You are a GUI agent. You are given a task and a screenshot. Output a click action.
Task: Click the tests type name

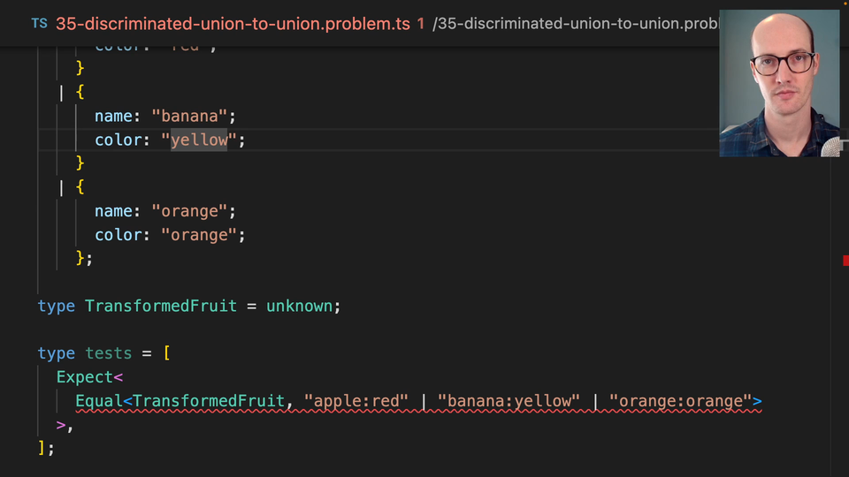(x=108, y=353)
